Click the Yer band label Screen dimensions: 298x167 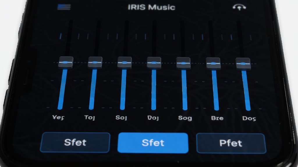tap(58, 117)
